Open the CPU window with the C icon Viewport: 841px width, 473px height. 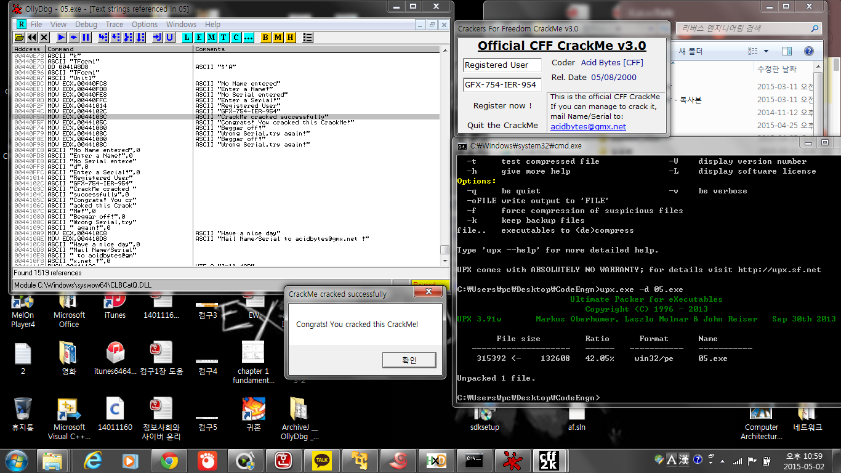[x=236, y=38]
